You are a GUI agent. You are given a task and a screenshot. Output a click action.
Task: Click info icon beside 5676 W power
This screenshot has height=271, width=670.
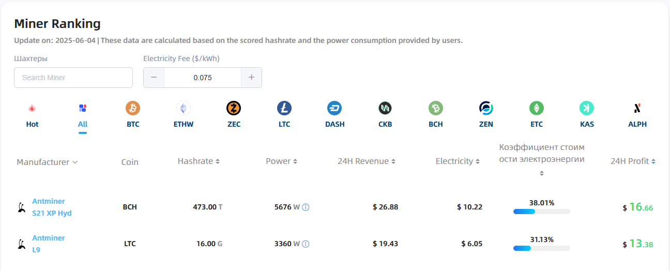(306, 207)
